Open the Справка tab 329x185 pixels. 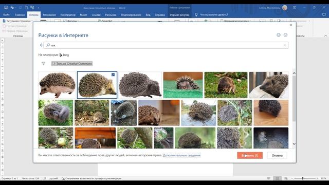[160, 15]
